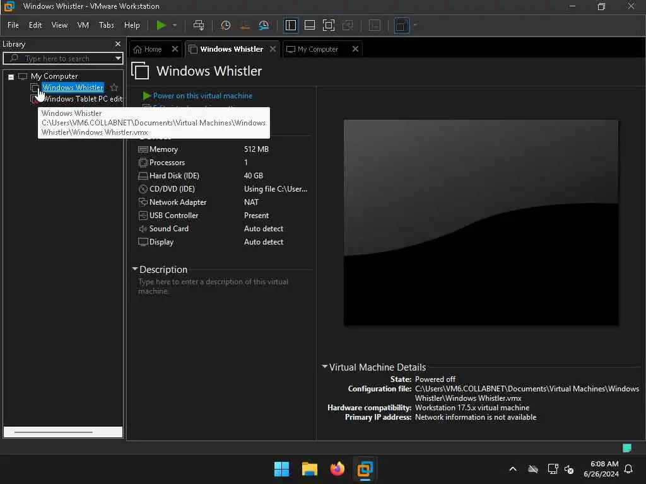This screenshot has height=484, width=646.
Task: Open the network tray icon
Action: [553, 469]
